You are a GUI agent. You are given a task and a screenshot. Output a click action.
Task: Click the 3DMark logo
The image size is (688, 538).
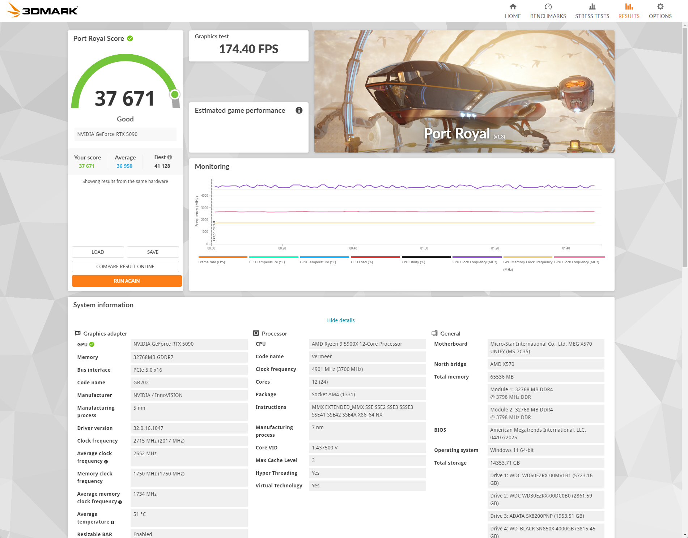point(43,10)
